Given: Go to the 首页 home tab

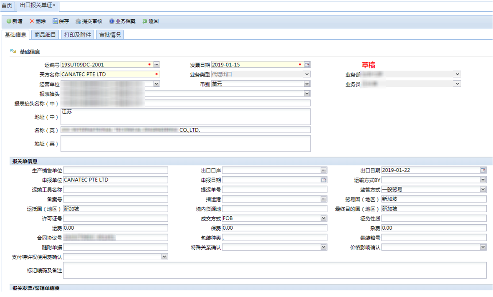Looking at the screenshot, I should (7, 6).
